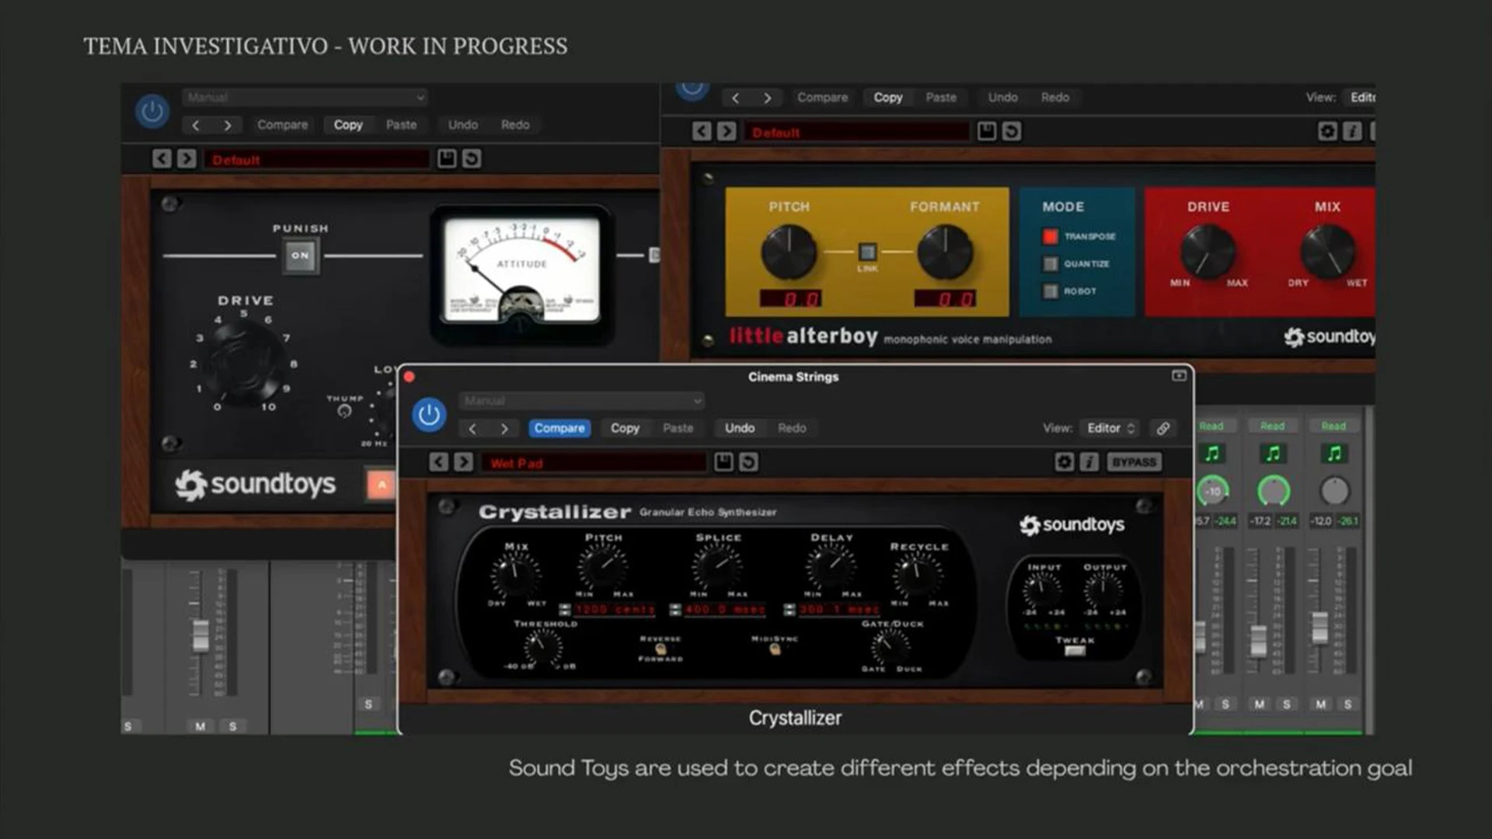The height and width of the screenshot is (839, 1492).
Task: Click the music note icon on the -17.2 strip
Action: coord(1273,454)
